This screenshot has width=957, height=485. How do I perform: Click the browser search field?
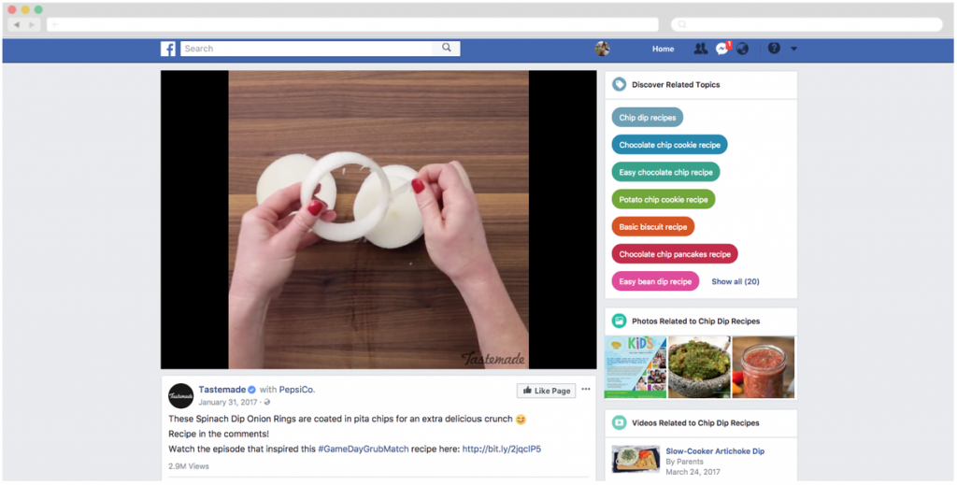(x=807, y=24)
